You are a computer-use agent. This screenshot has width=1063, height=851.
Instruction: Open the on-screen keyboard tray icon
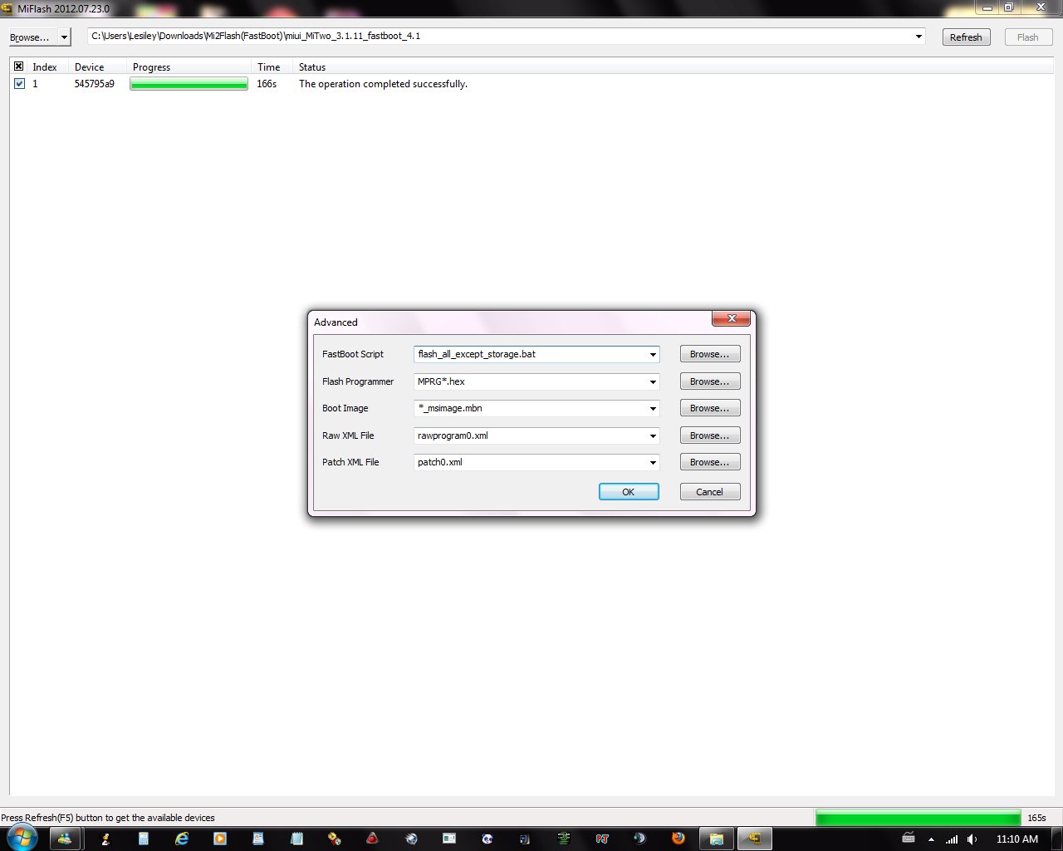909,839
